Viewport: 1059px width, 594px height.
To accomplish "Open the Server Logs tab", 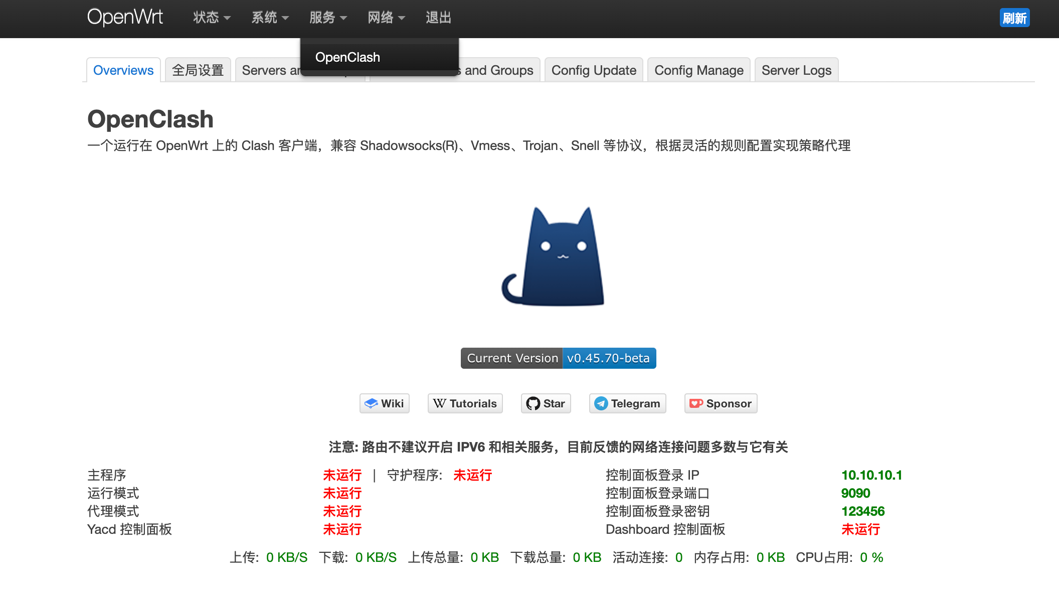I will click(x=796, y=70).
